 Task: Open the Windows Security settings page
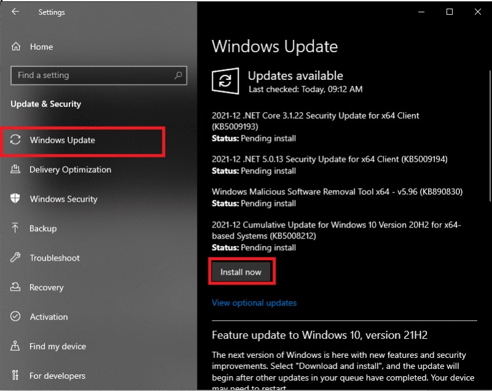[x=65, y=199]
